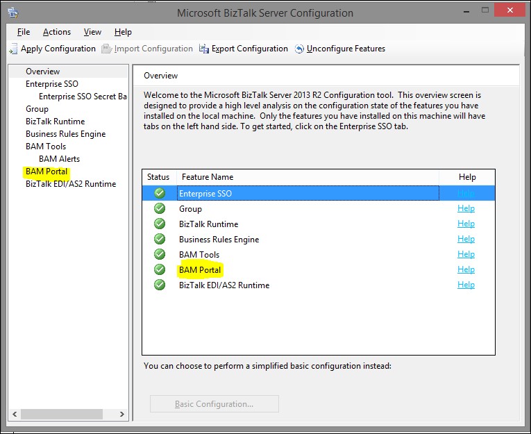Click the Unconfigure Features circular arrow icon
This screenshot has height=434, width=531.
[299, 49]
